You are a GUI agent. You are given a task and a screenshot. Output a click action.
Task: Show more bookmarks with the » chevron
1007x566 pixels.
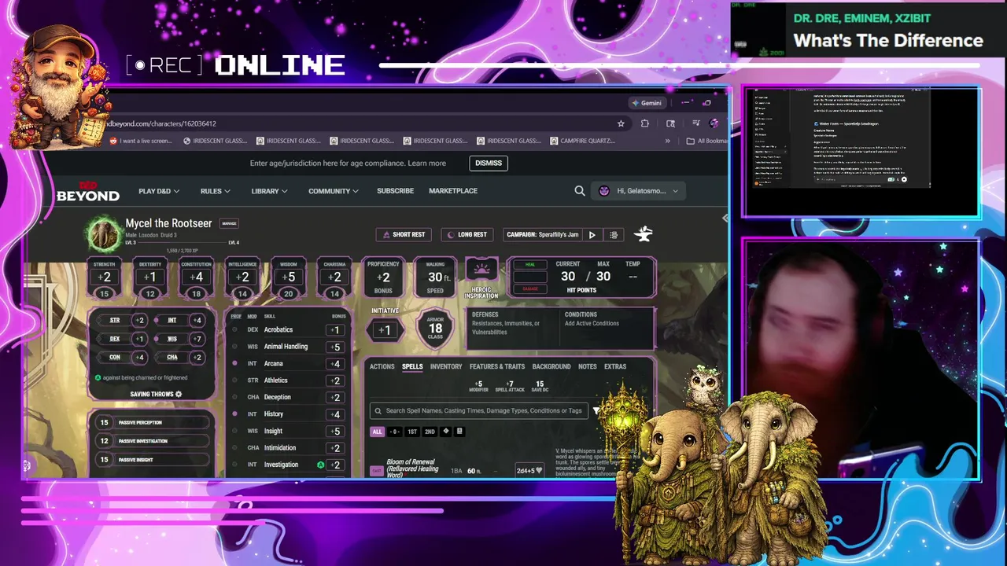tap(668, 141)
